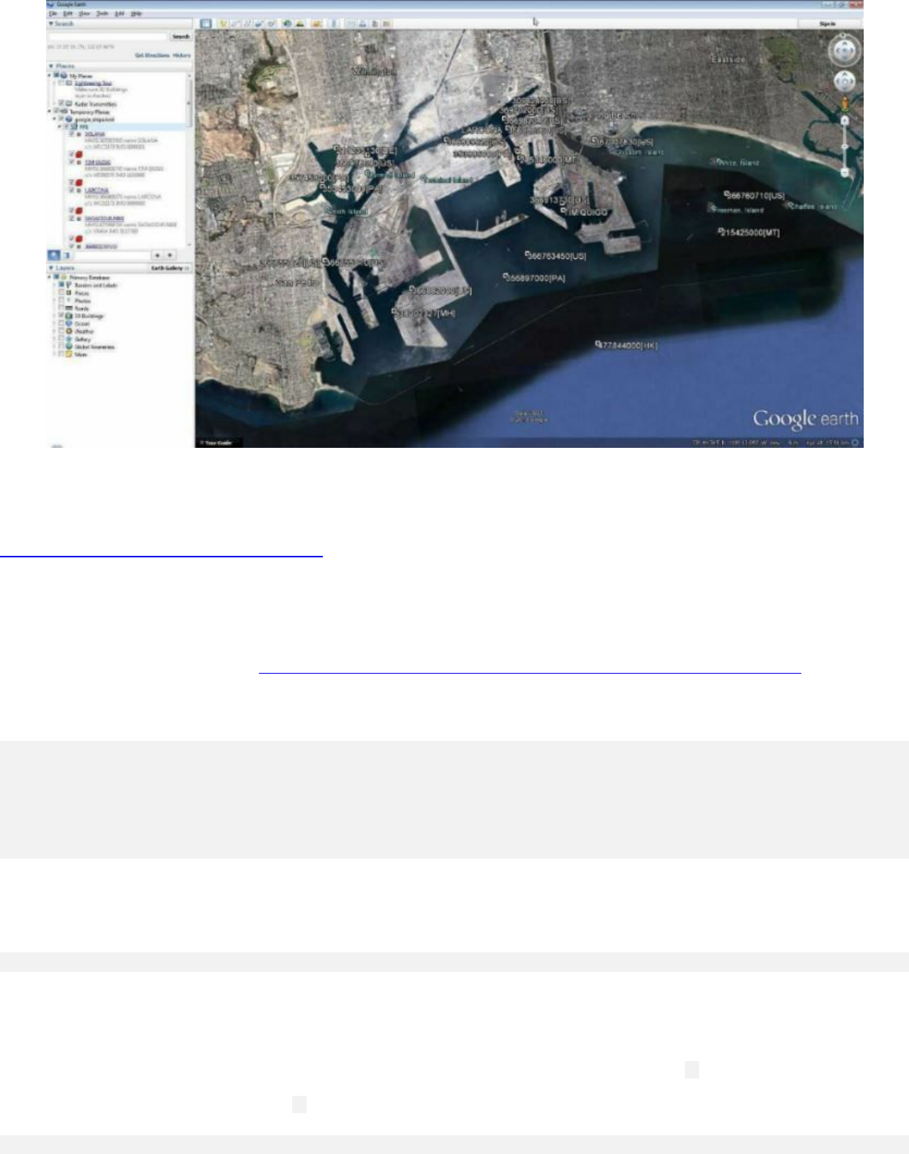Click the Move joystick navigation control

[845, 81]
